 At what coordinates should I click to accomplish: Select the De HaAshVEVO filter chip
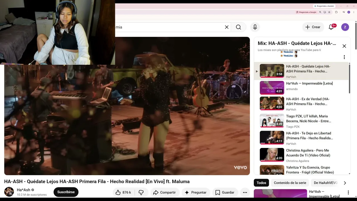click(x=325, y=183)
